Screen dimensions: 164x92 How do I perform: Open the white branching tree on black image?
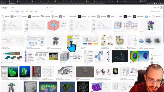(83, 87)
